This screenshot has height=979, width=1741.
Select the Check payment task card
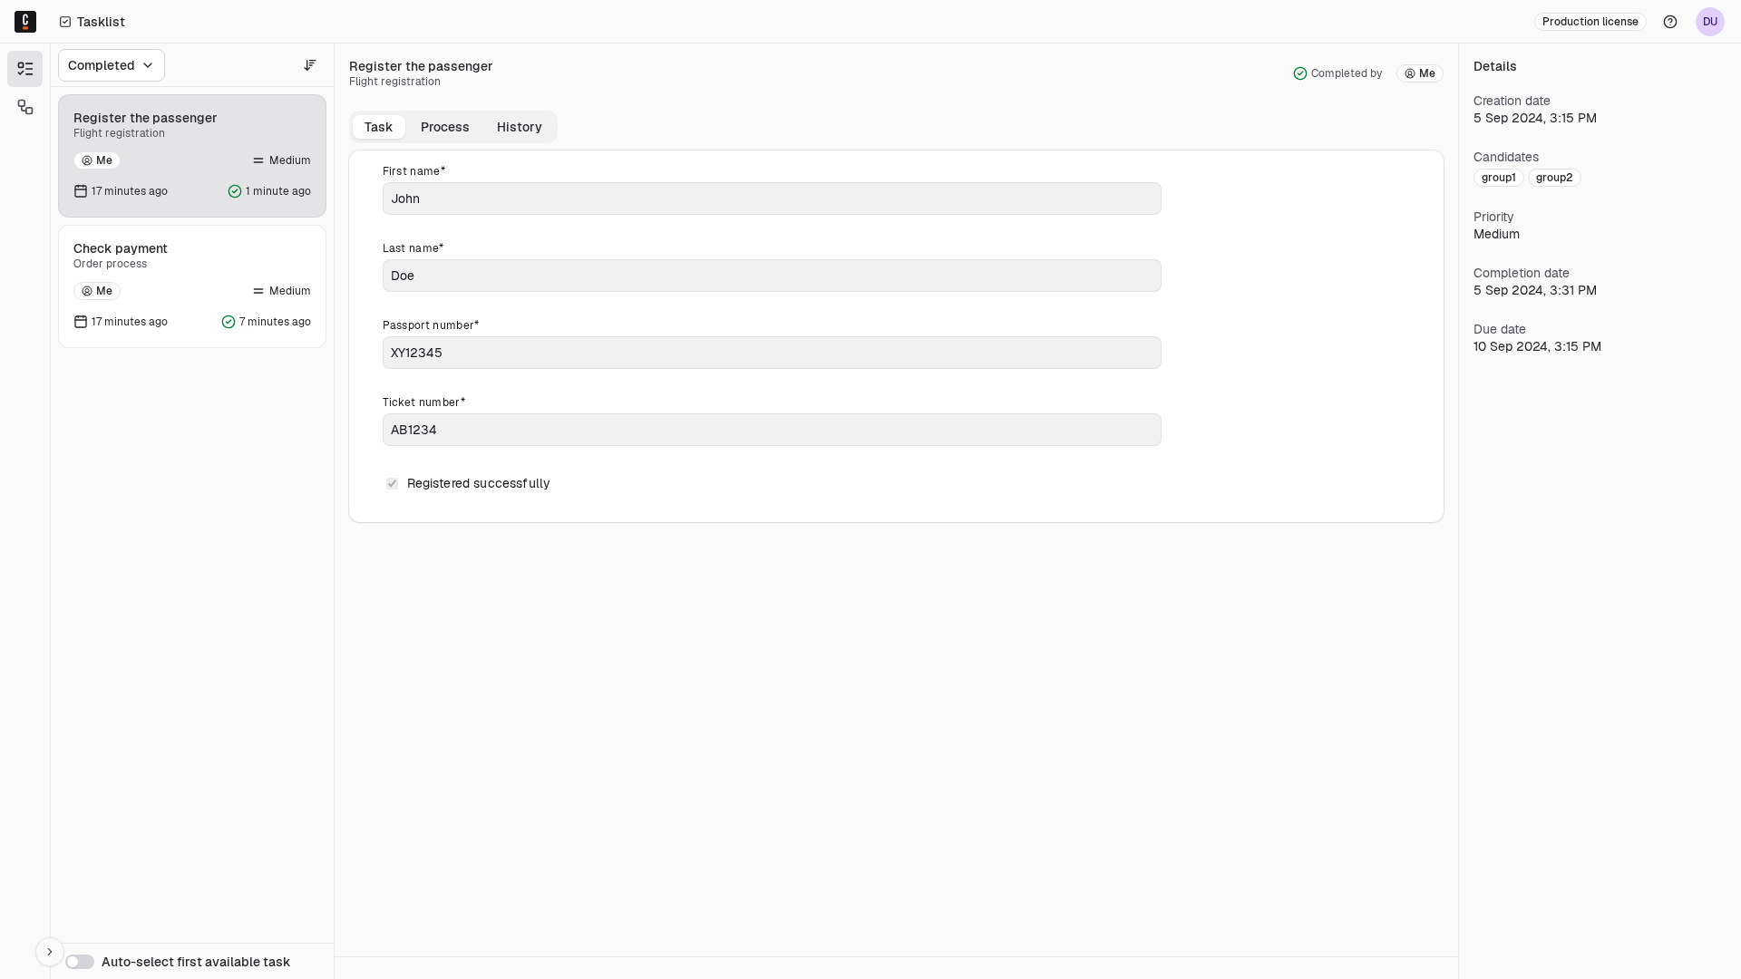coord(192,286)
